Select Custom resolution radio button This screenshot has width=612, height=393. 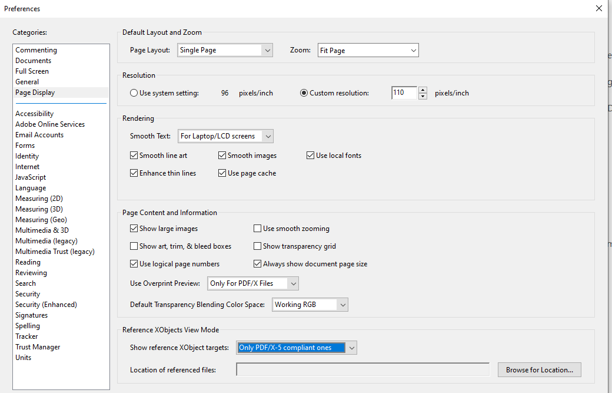304,93
